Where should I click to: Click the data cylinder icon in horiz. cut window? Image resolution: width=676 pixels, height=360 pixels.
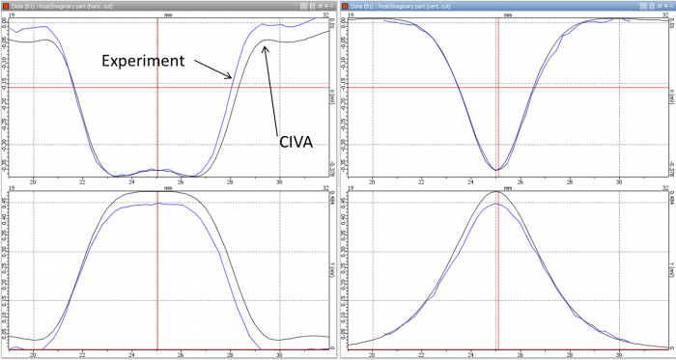(x=312, y=6)
